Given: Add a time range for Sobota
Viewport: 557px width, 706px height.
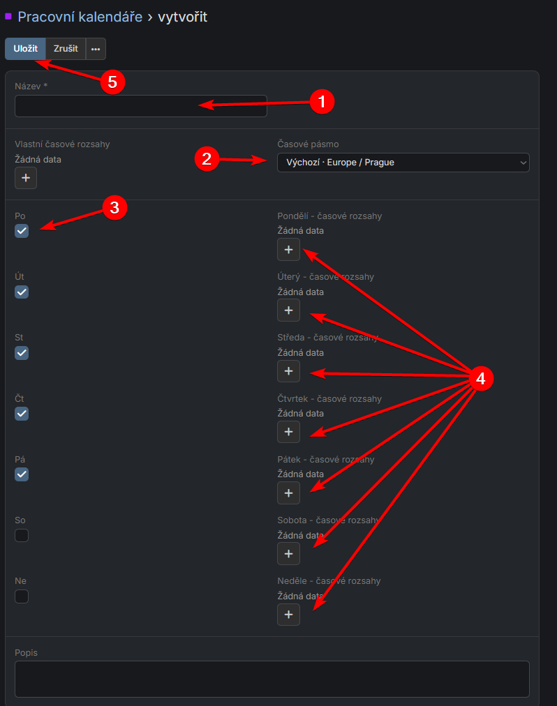Looking at the screenshot, I should tap(288, 553).
